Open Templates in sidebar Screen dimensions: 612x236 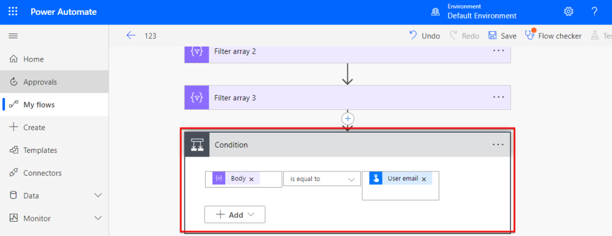(x=54, y=150)
